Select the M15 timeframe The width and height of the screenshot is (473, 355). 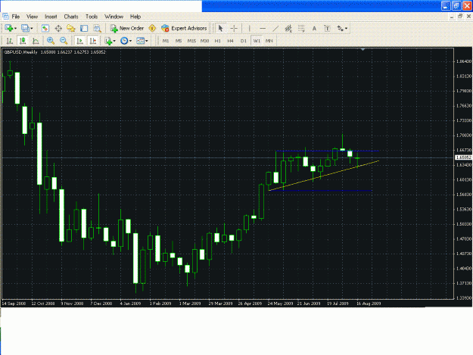(x=191, y=41)
